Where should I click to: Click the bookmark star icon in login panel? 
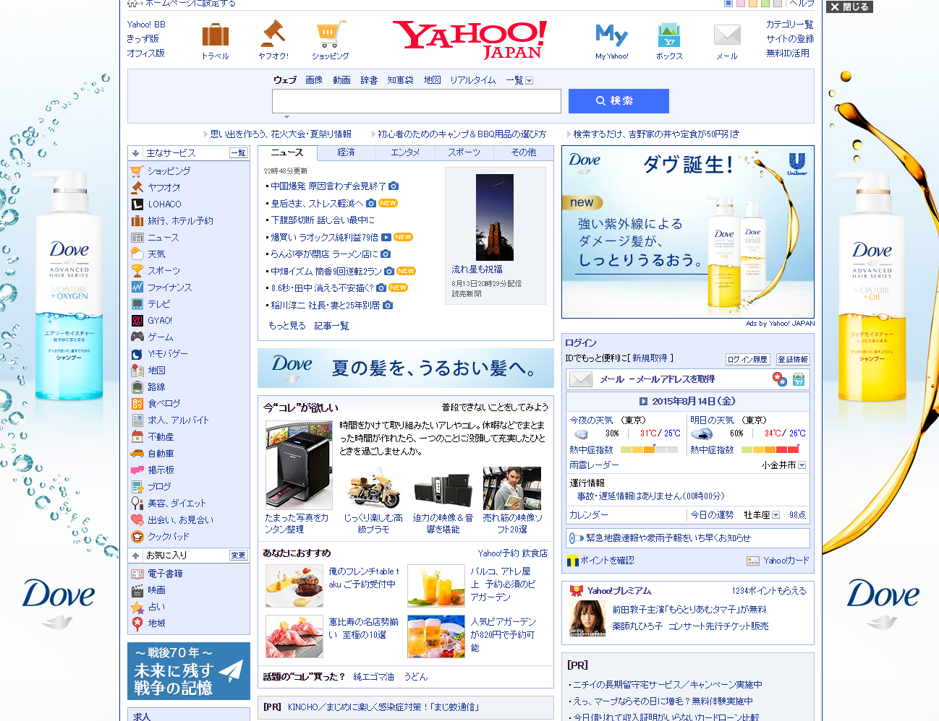pos(779,379)
